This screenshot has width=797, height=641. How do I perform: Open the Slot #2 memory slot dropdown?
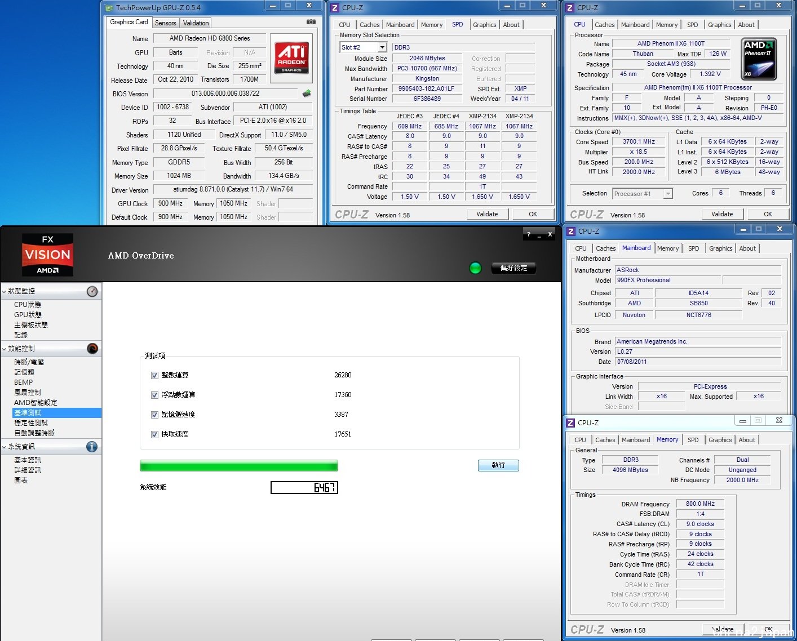(382, 47)
